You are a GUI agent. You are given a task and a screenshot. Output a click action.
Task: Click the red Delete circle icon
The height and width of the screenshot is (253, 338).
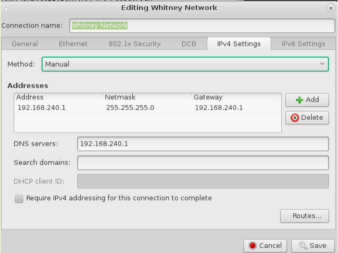coord(295,118)
